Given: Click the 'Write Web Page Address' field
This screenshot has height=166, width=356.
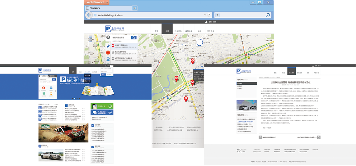Looking at the screenshot, I should [150, 15].
